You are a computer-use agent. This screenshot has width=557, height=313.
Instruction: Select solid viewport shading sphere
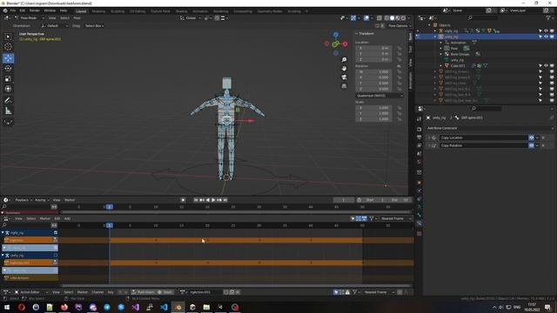[x=393, y=18]
